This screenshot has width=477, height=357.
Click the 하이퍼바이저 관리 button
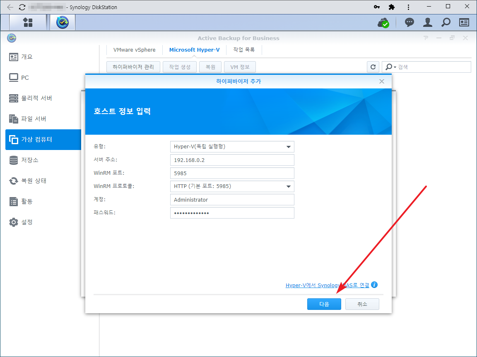[133, 67]
